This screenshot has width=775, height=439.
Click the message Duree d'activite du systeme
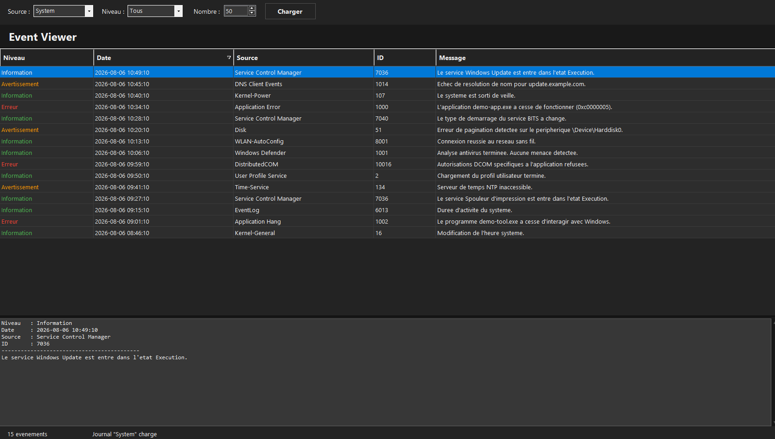click(x=474, y=210)
